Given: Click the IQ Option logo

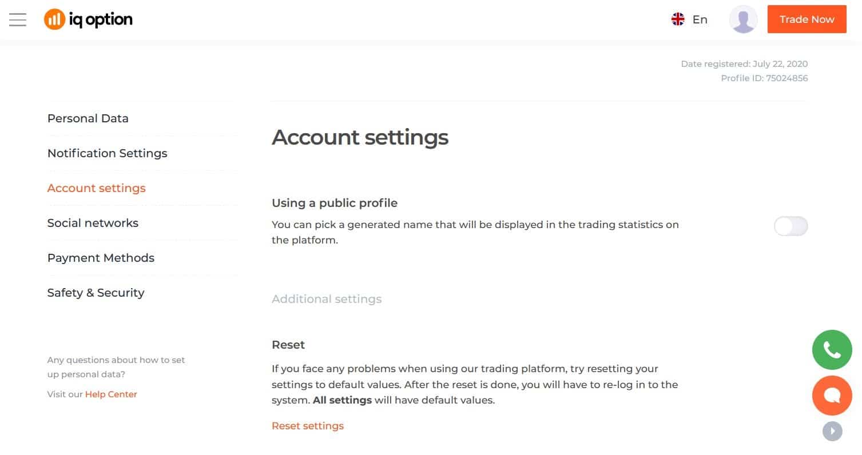Looking at the screenshot, I should point(88,19).
